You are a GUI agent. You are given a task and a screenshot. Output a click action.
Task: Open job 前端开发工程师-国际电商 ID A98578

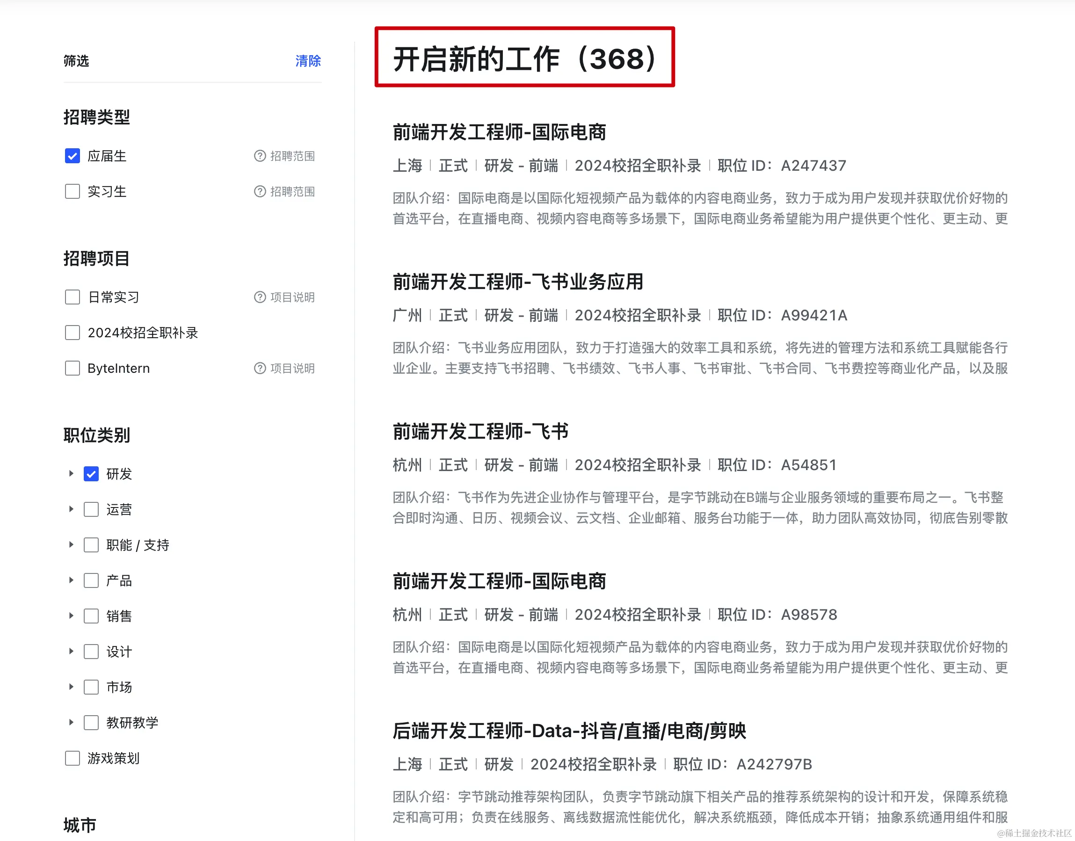coord(499,581)
